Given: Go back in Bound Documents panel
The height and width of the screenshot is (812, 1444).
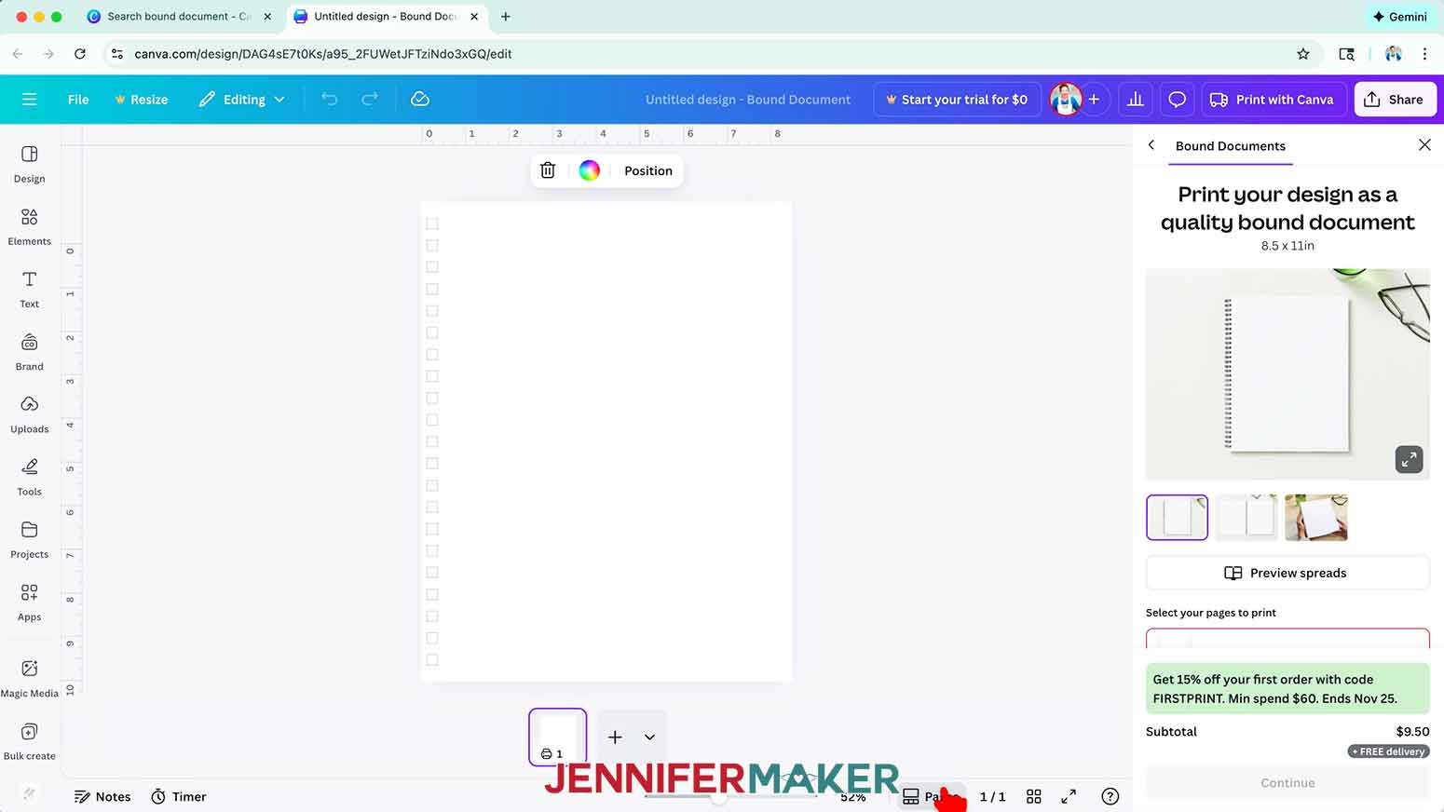Looking at the screenshot, I should tap(1151, 145).
